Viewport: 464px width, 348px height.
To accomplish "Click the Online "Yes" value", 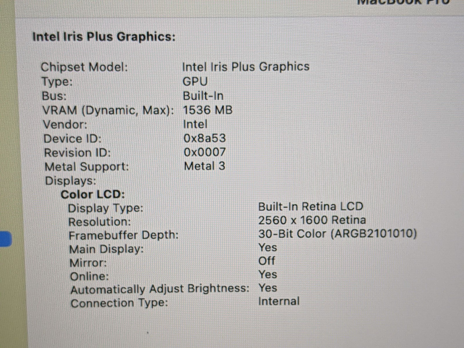I will (x=268, y=274).
